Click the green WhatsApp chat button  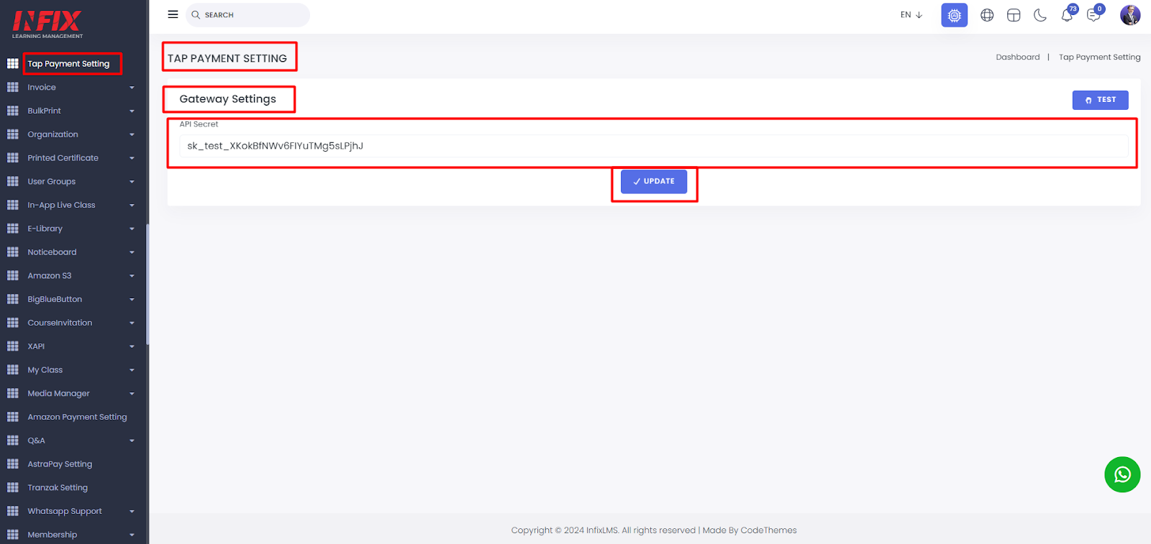pos(1122,474)
